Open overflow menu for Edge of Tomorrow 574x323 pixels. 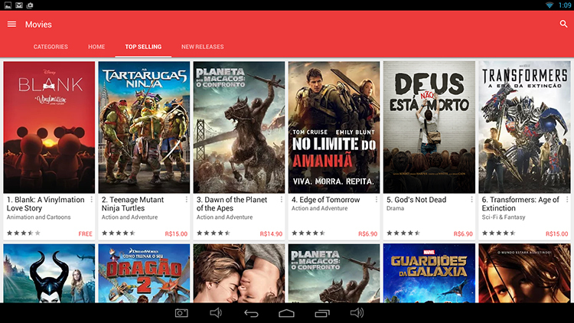pyautogui.click(x=377, y=200)
